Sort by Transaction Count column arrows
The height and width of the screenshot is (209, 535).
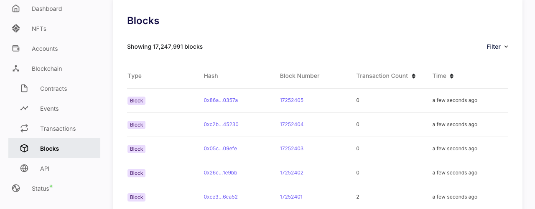pyautogui.click(x=414, y=76)
